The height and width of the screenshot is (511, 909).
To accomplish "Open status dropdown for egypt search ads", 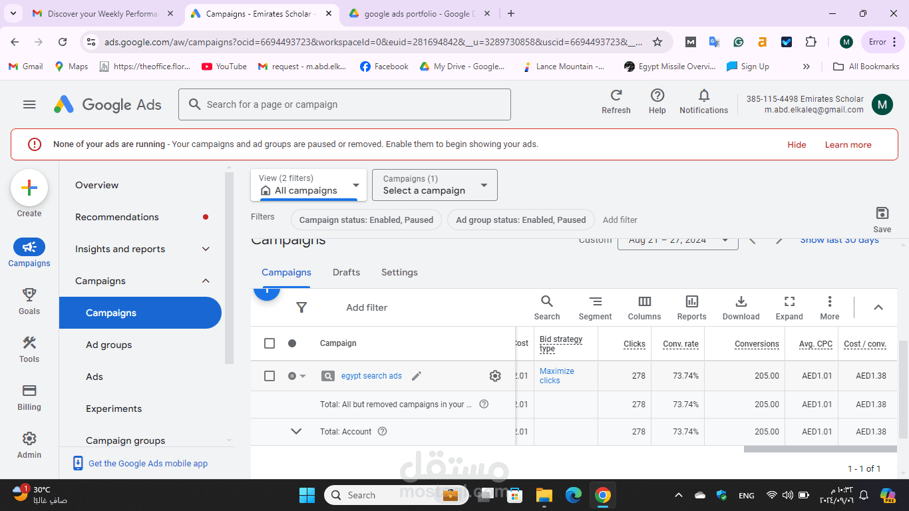I will (x=297, y=376).
